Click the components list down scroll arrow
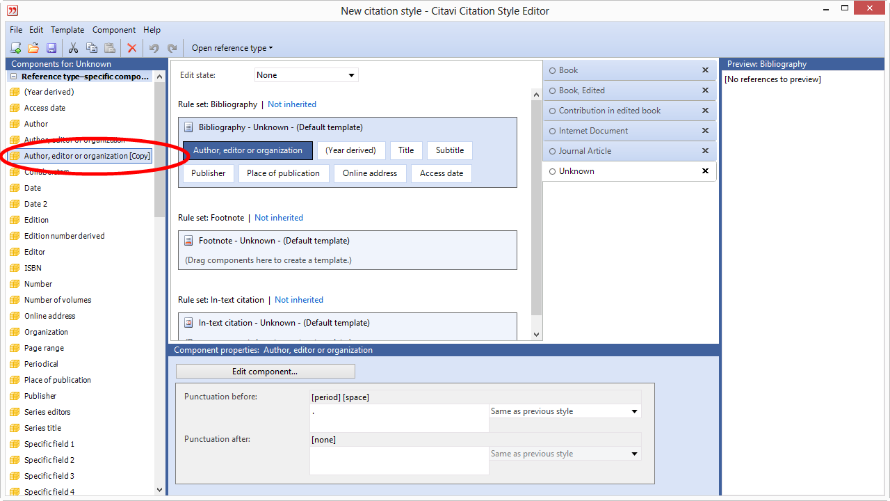 pos(160,490)
